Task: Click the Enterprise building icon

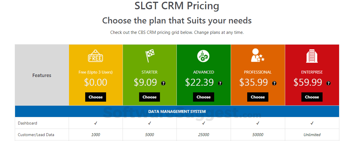Action: [312, 56]
